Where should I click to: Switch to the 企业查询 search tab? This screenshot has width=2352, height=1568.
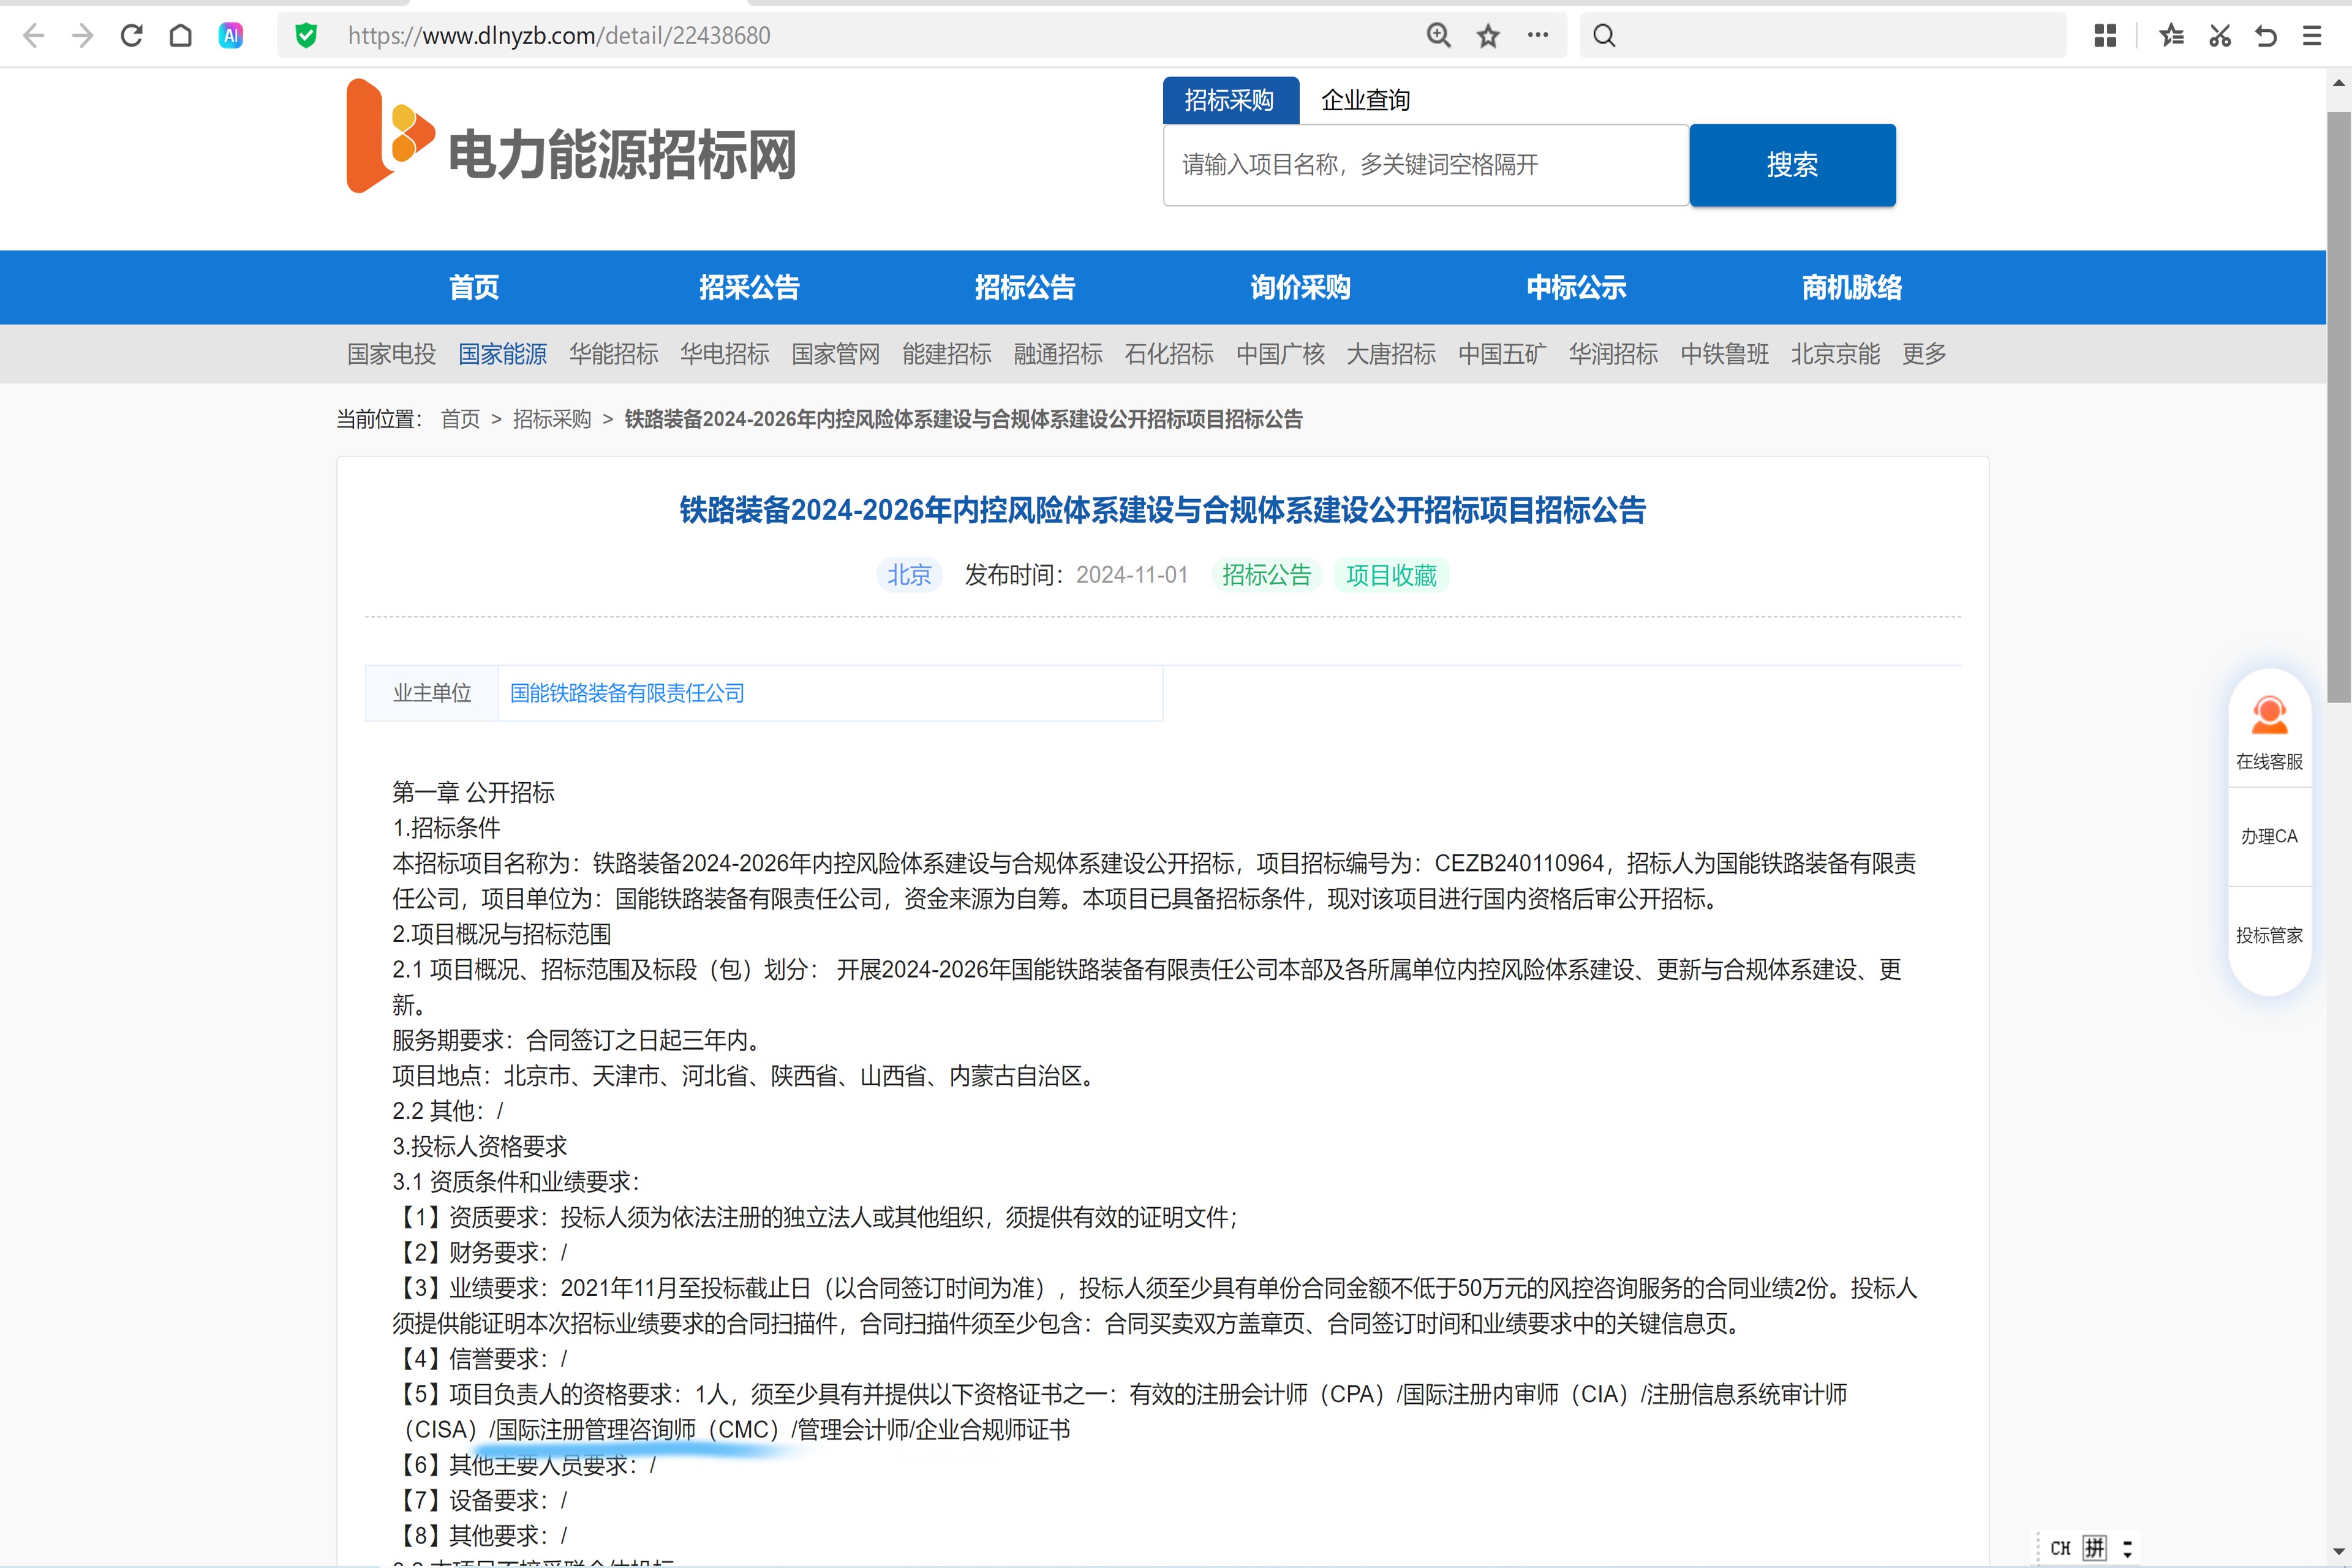1365,100
